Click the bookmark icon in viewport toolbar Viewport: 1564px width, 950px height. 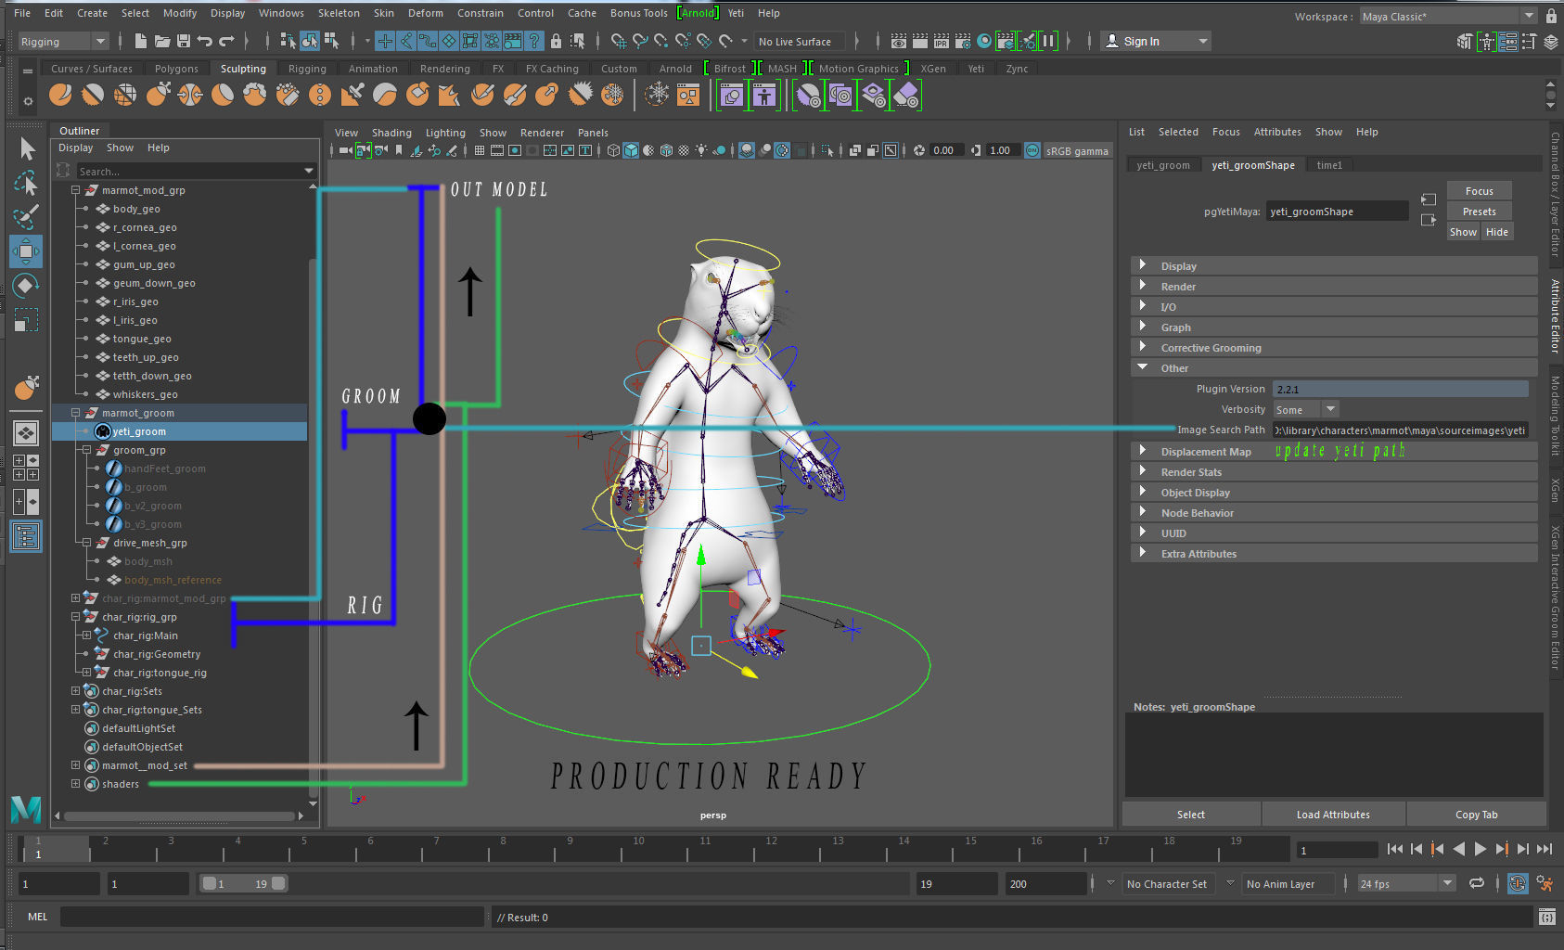[399, 150]
